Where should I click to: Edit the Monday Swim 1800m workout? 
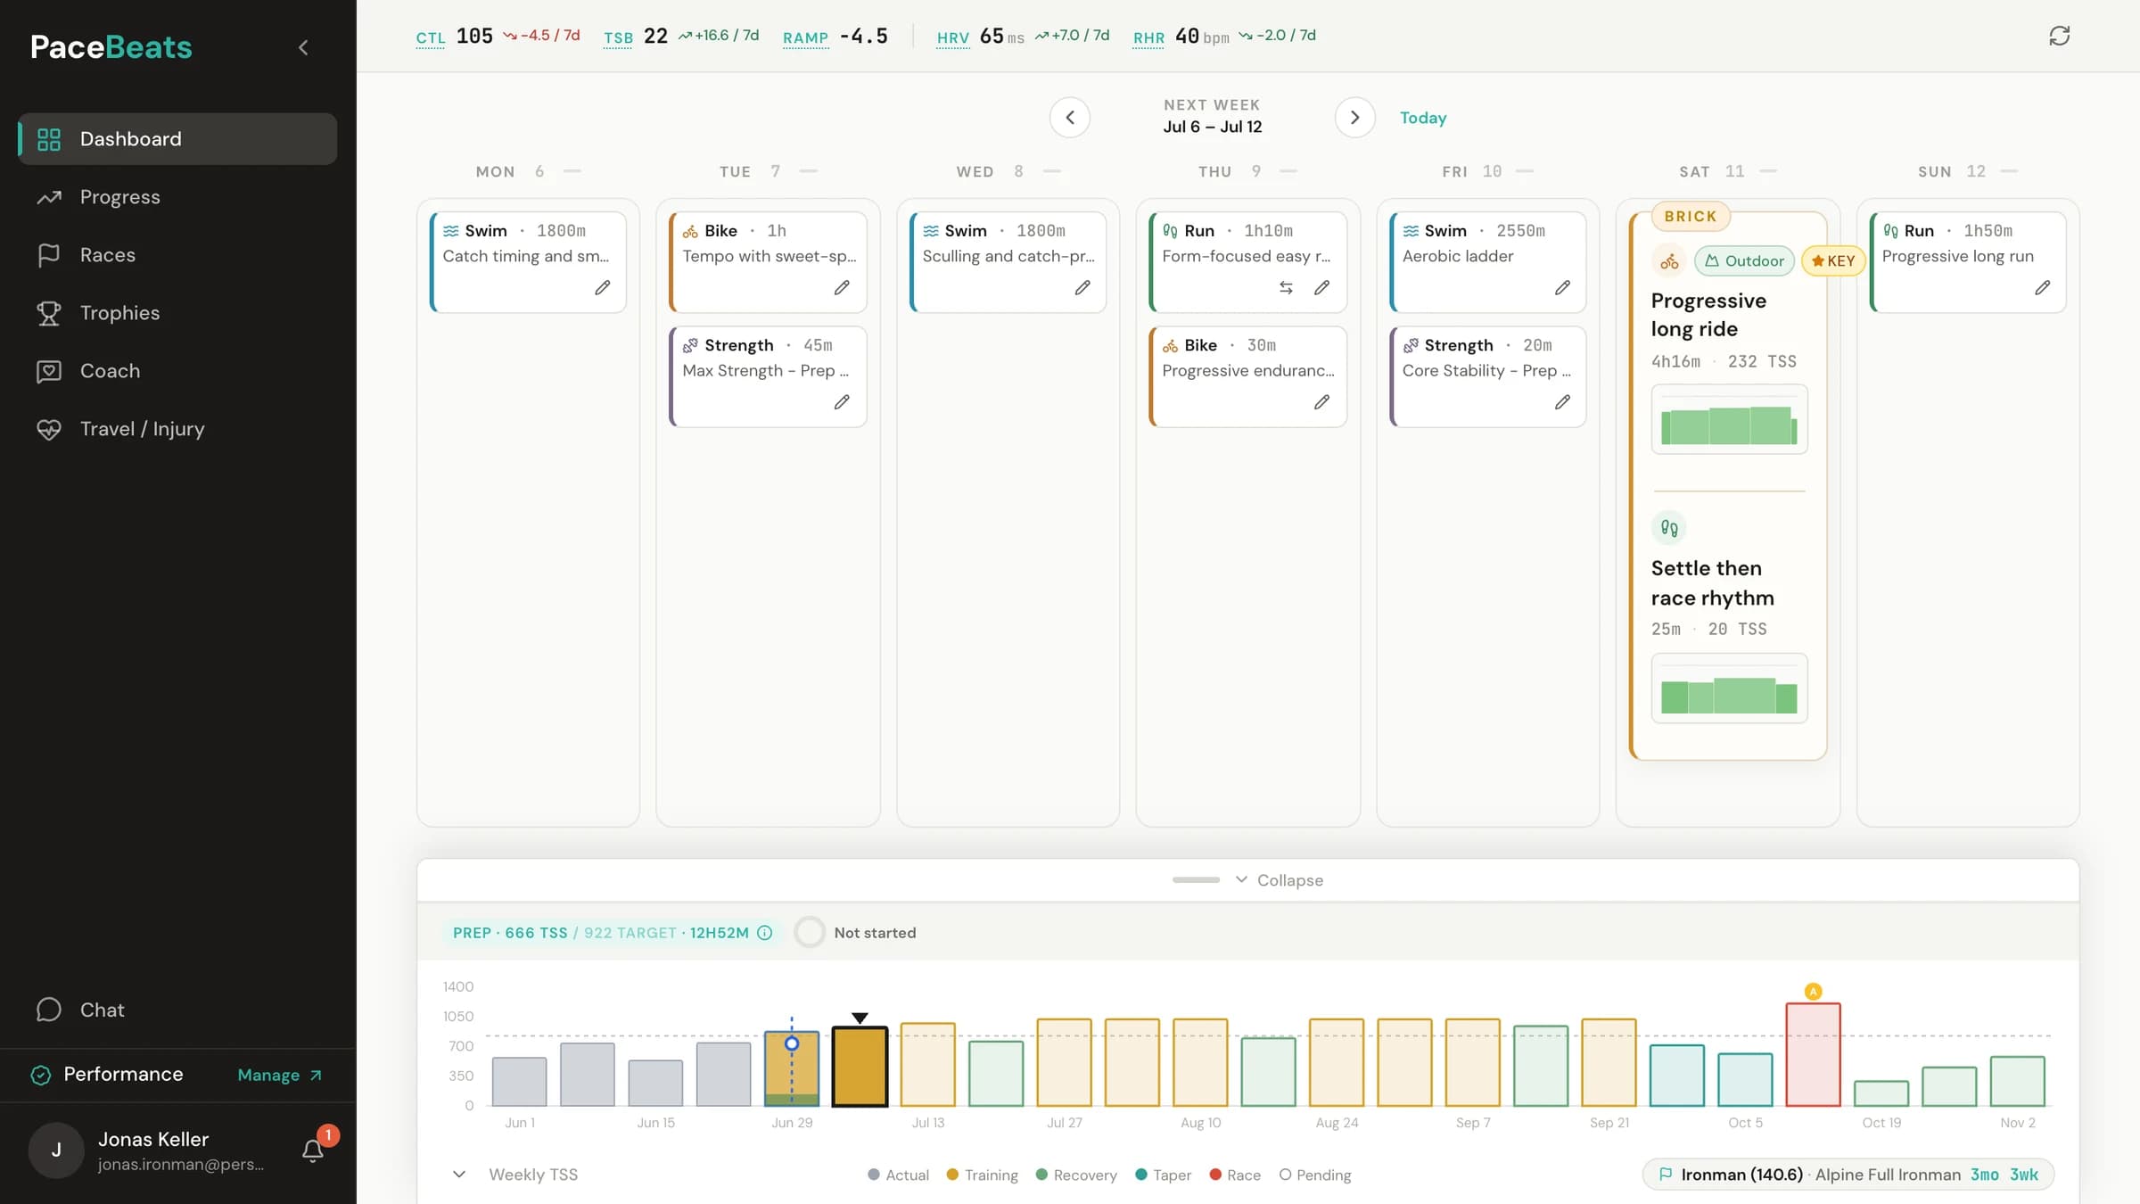603,287
